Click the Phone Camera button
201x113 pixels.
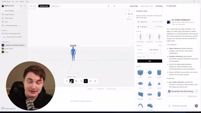pyautogui.click(x=111, y=89)
